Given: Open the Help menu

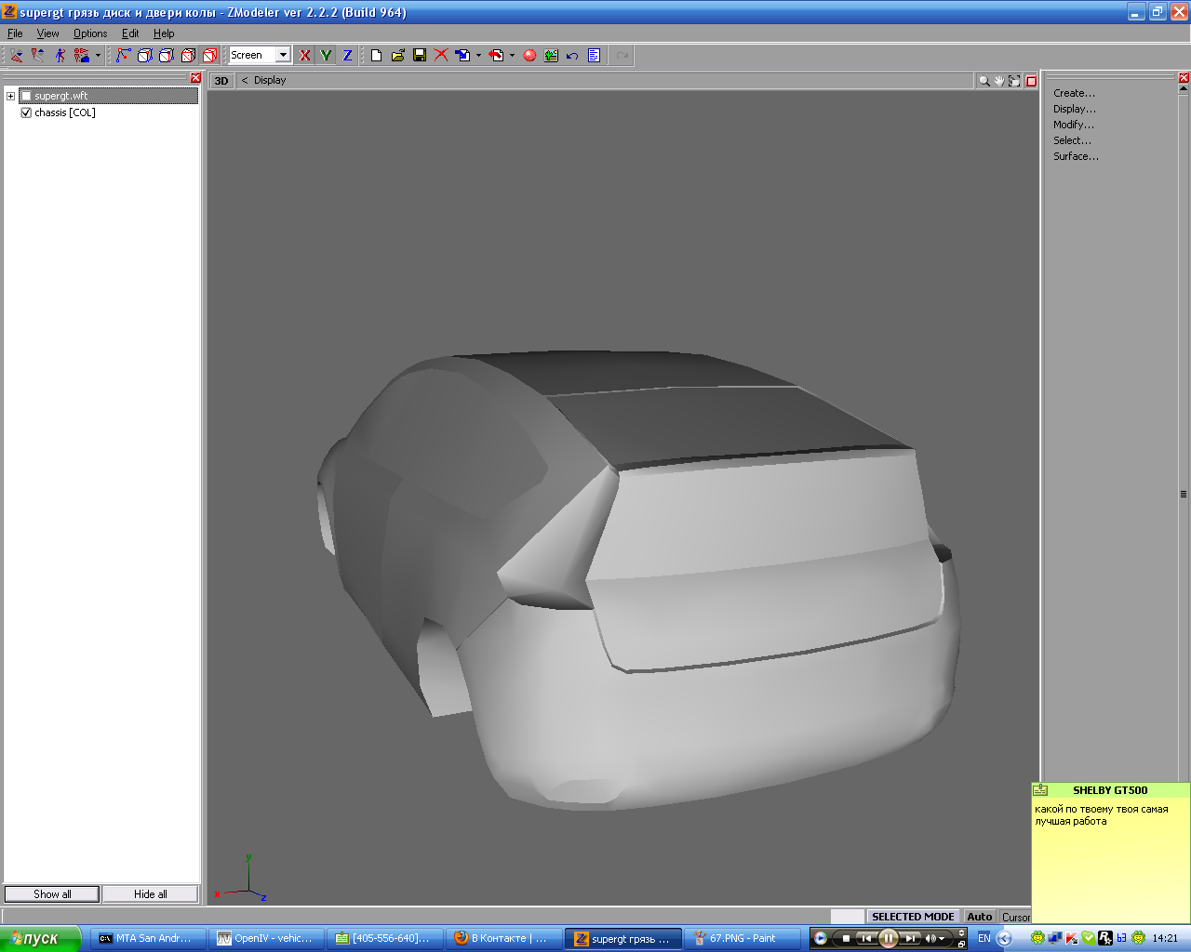Looking at the screenshot, I should [164, 33].
